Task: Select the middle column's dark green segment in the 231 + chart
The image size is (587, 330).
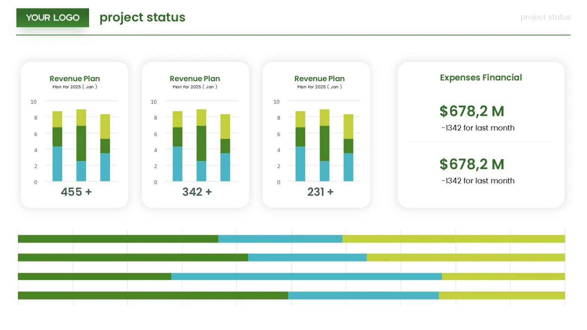Action: coord(324,143)
